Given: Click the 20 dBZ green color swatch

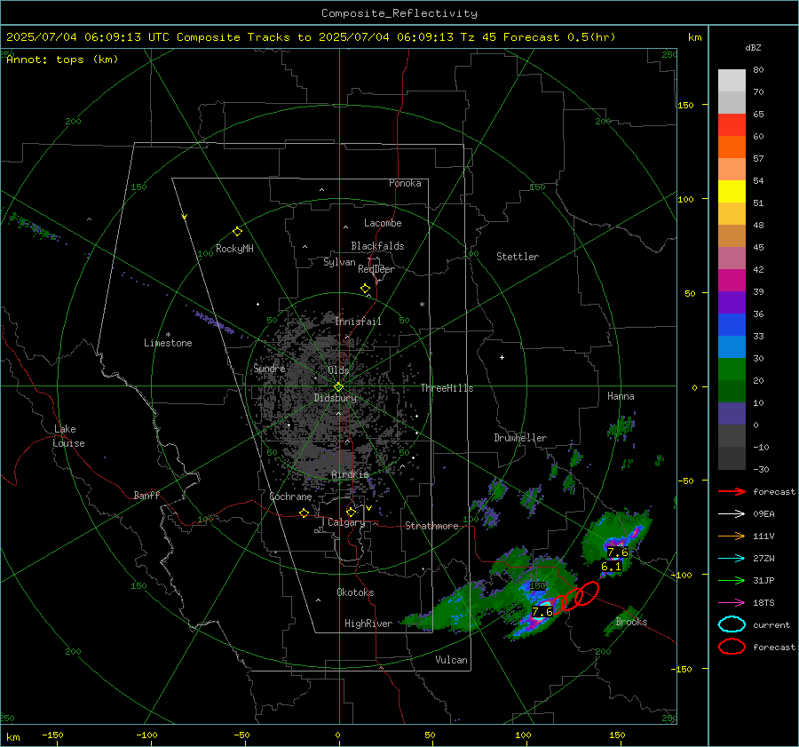Looking at the screenshot, I should tap(732, 370).
